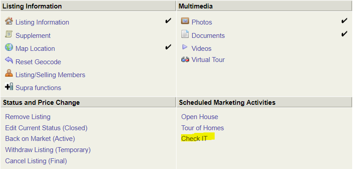Click the Documents page icon

tap(185, 34)
